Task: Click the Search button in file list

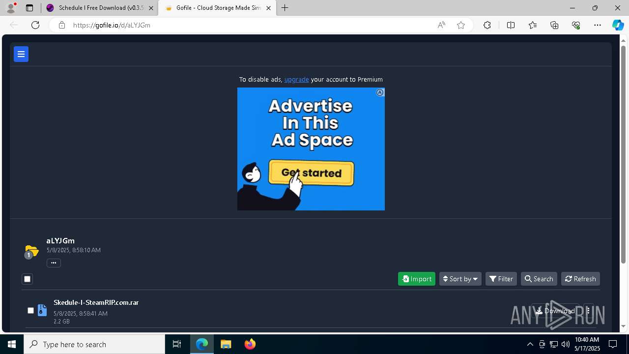Action: pos(539,279)
